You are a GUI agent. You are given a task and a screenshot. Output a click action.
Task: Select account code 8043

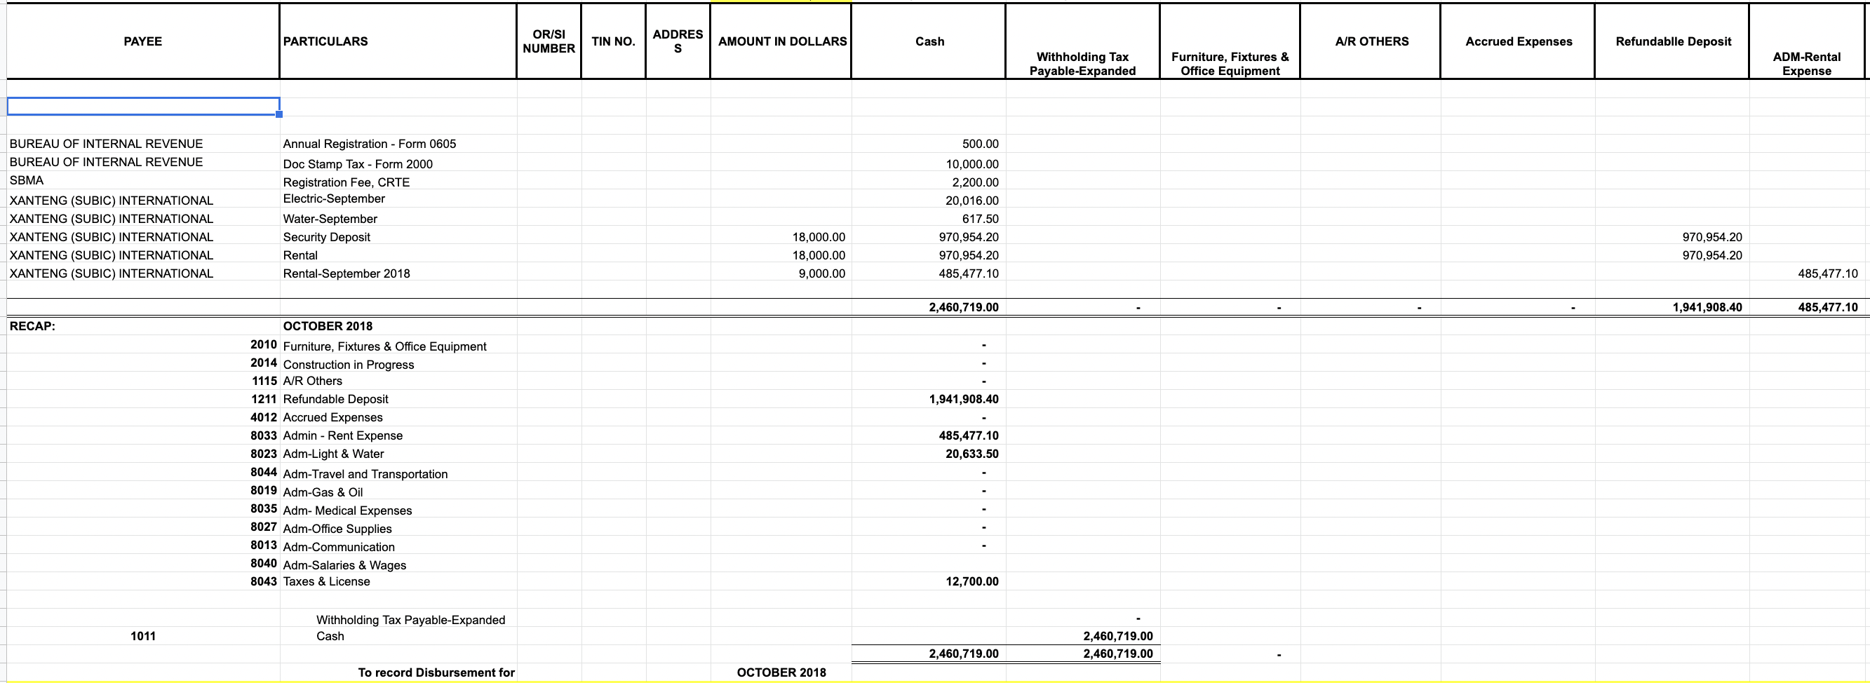(x=264, y=581)
